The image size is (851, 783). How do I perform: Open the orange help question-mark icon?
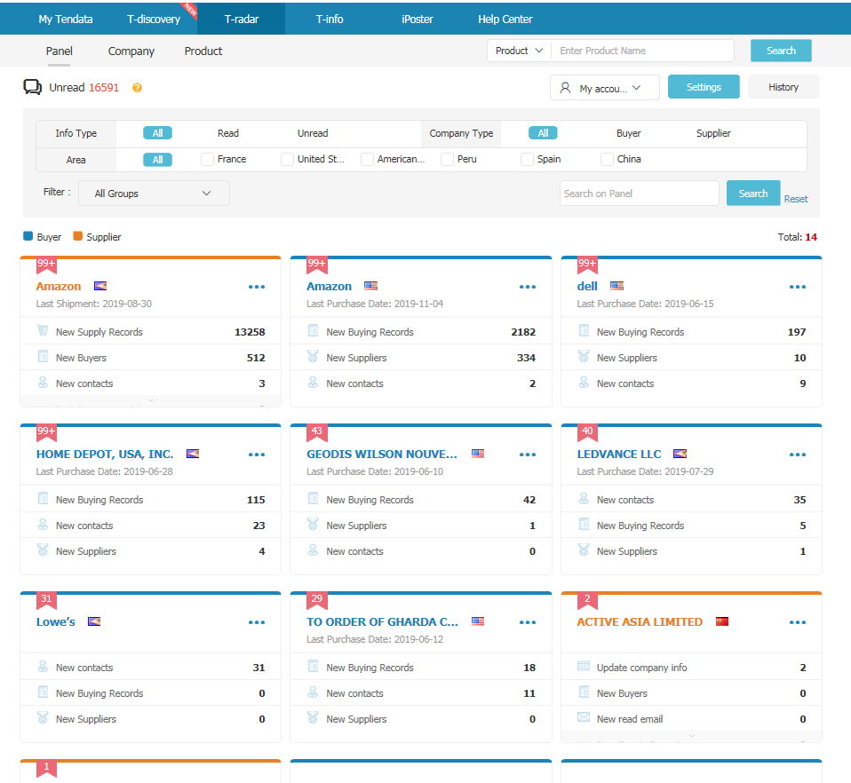[138, 88]
